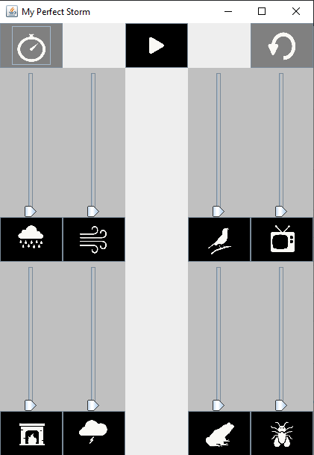Click the circular reset arrow icon

point(282,45)
